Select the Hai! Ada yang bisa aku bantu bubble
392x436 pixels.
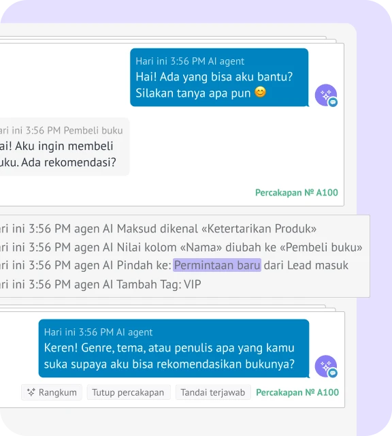(x=219, y=77)
